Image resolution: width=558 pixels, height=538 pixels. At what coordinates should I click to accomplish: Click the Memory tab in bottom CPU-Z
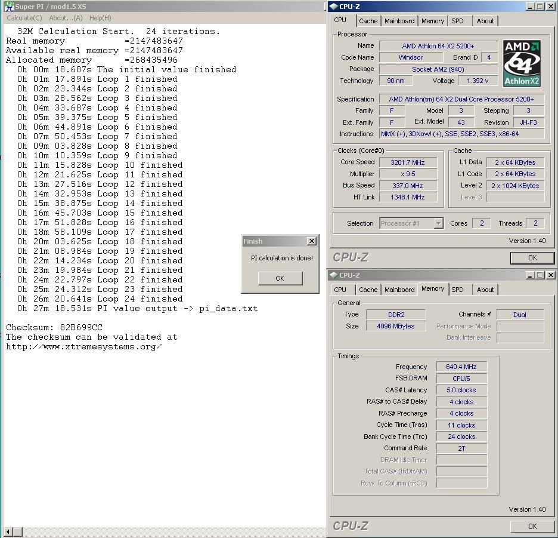(433, 288)
